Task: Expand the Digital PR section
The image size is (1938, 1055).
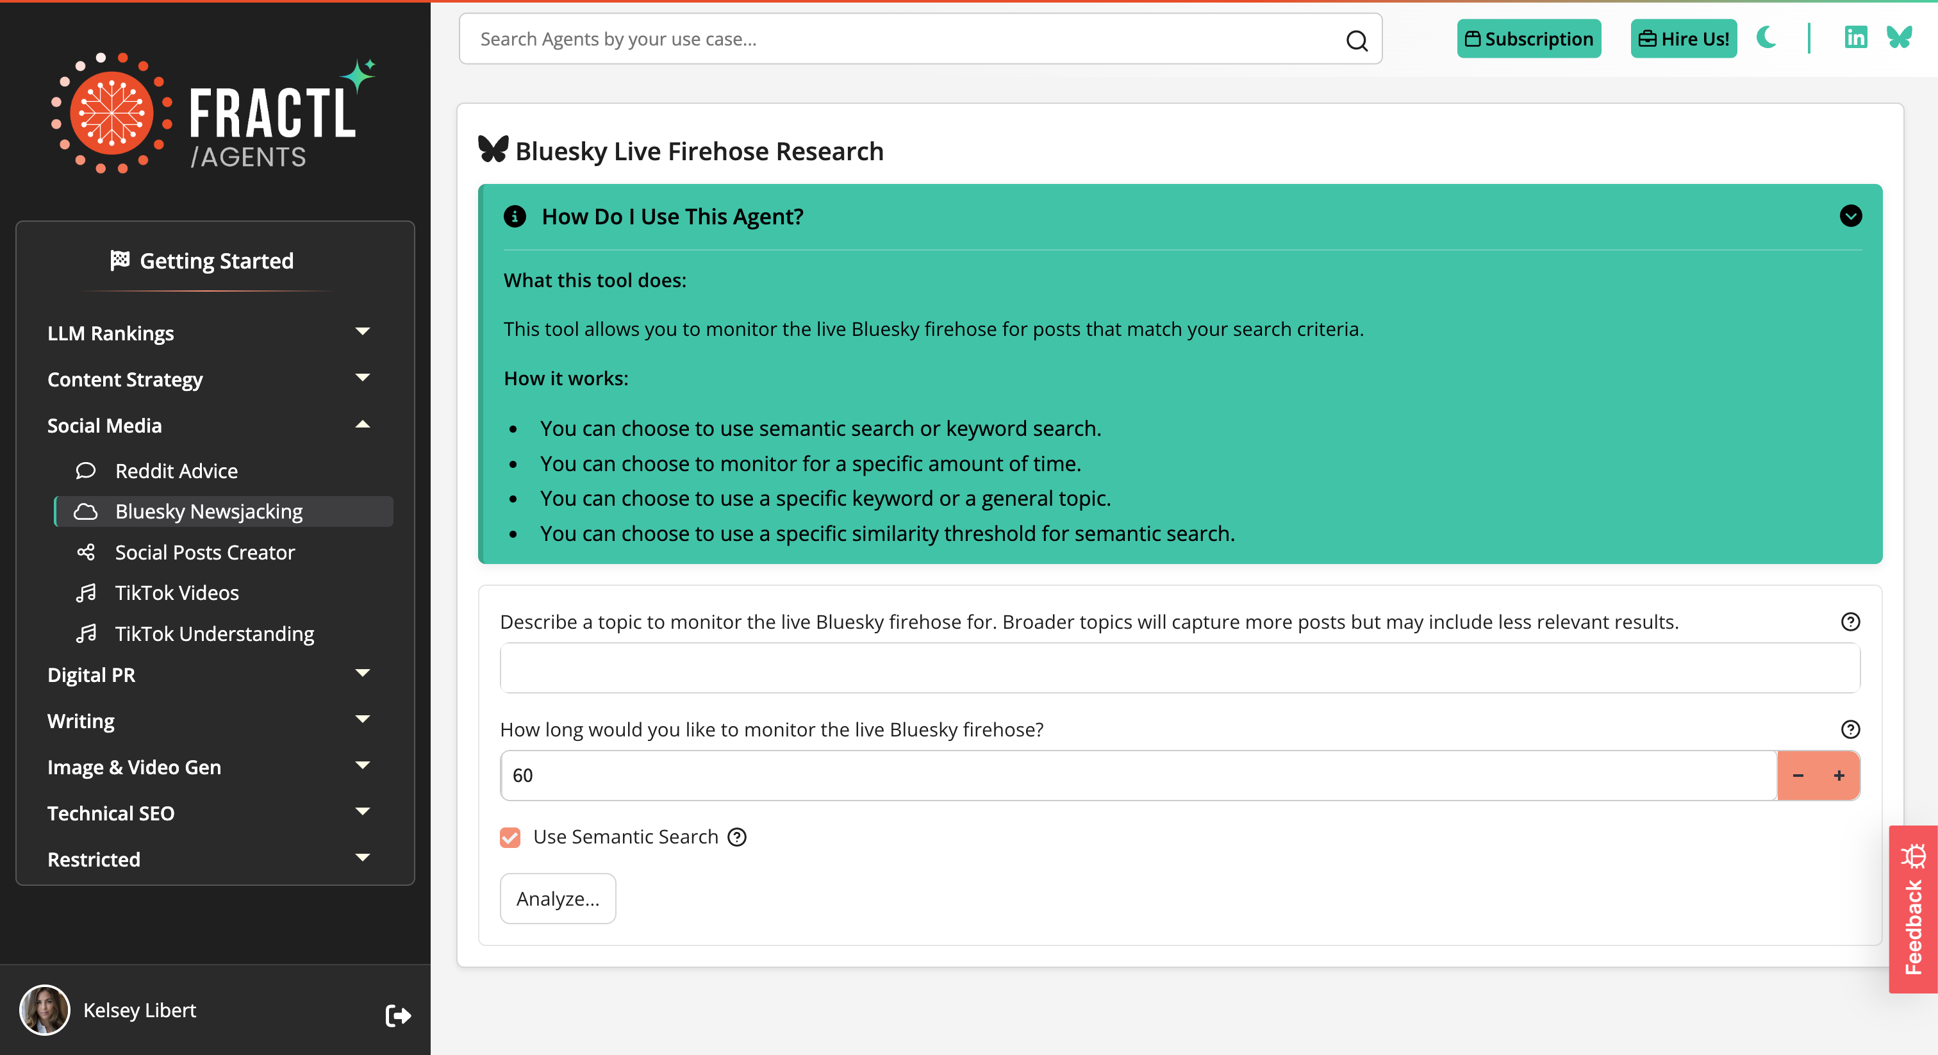Action: (x=363, y=674)
